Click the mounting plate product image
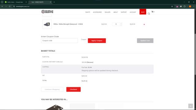 [55, 107]
